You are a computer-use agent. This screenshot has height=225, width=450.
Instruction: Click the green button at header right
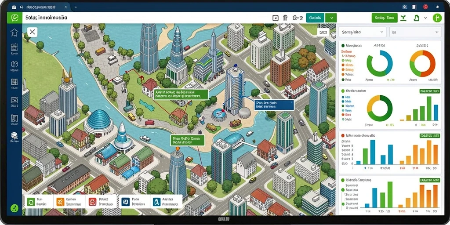(384, 18)
